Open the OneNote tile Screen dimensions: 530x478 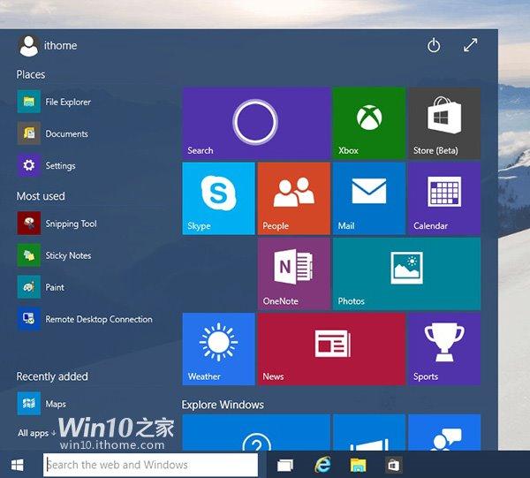293,273
